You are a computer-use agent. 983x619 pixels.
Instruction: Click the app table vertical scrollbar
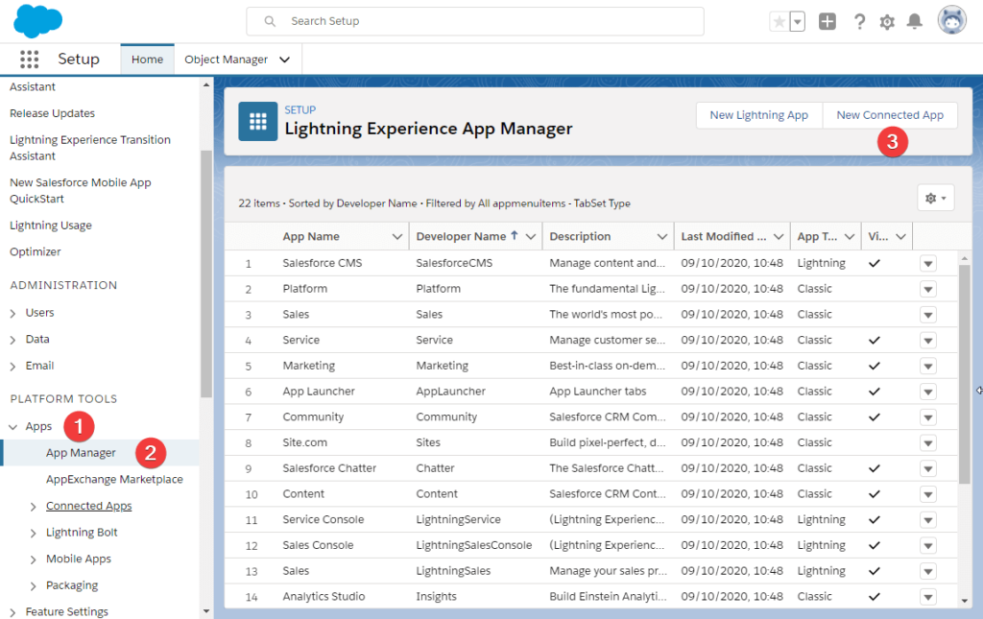[964, 374]
